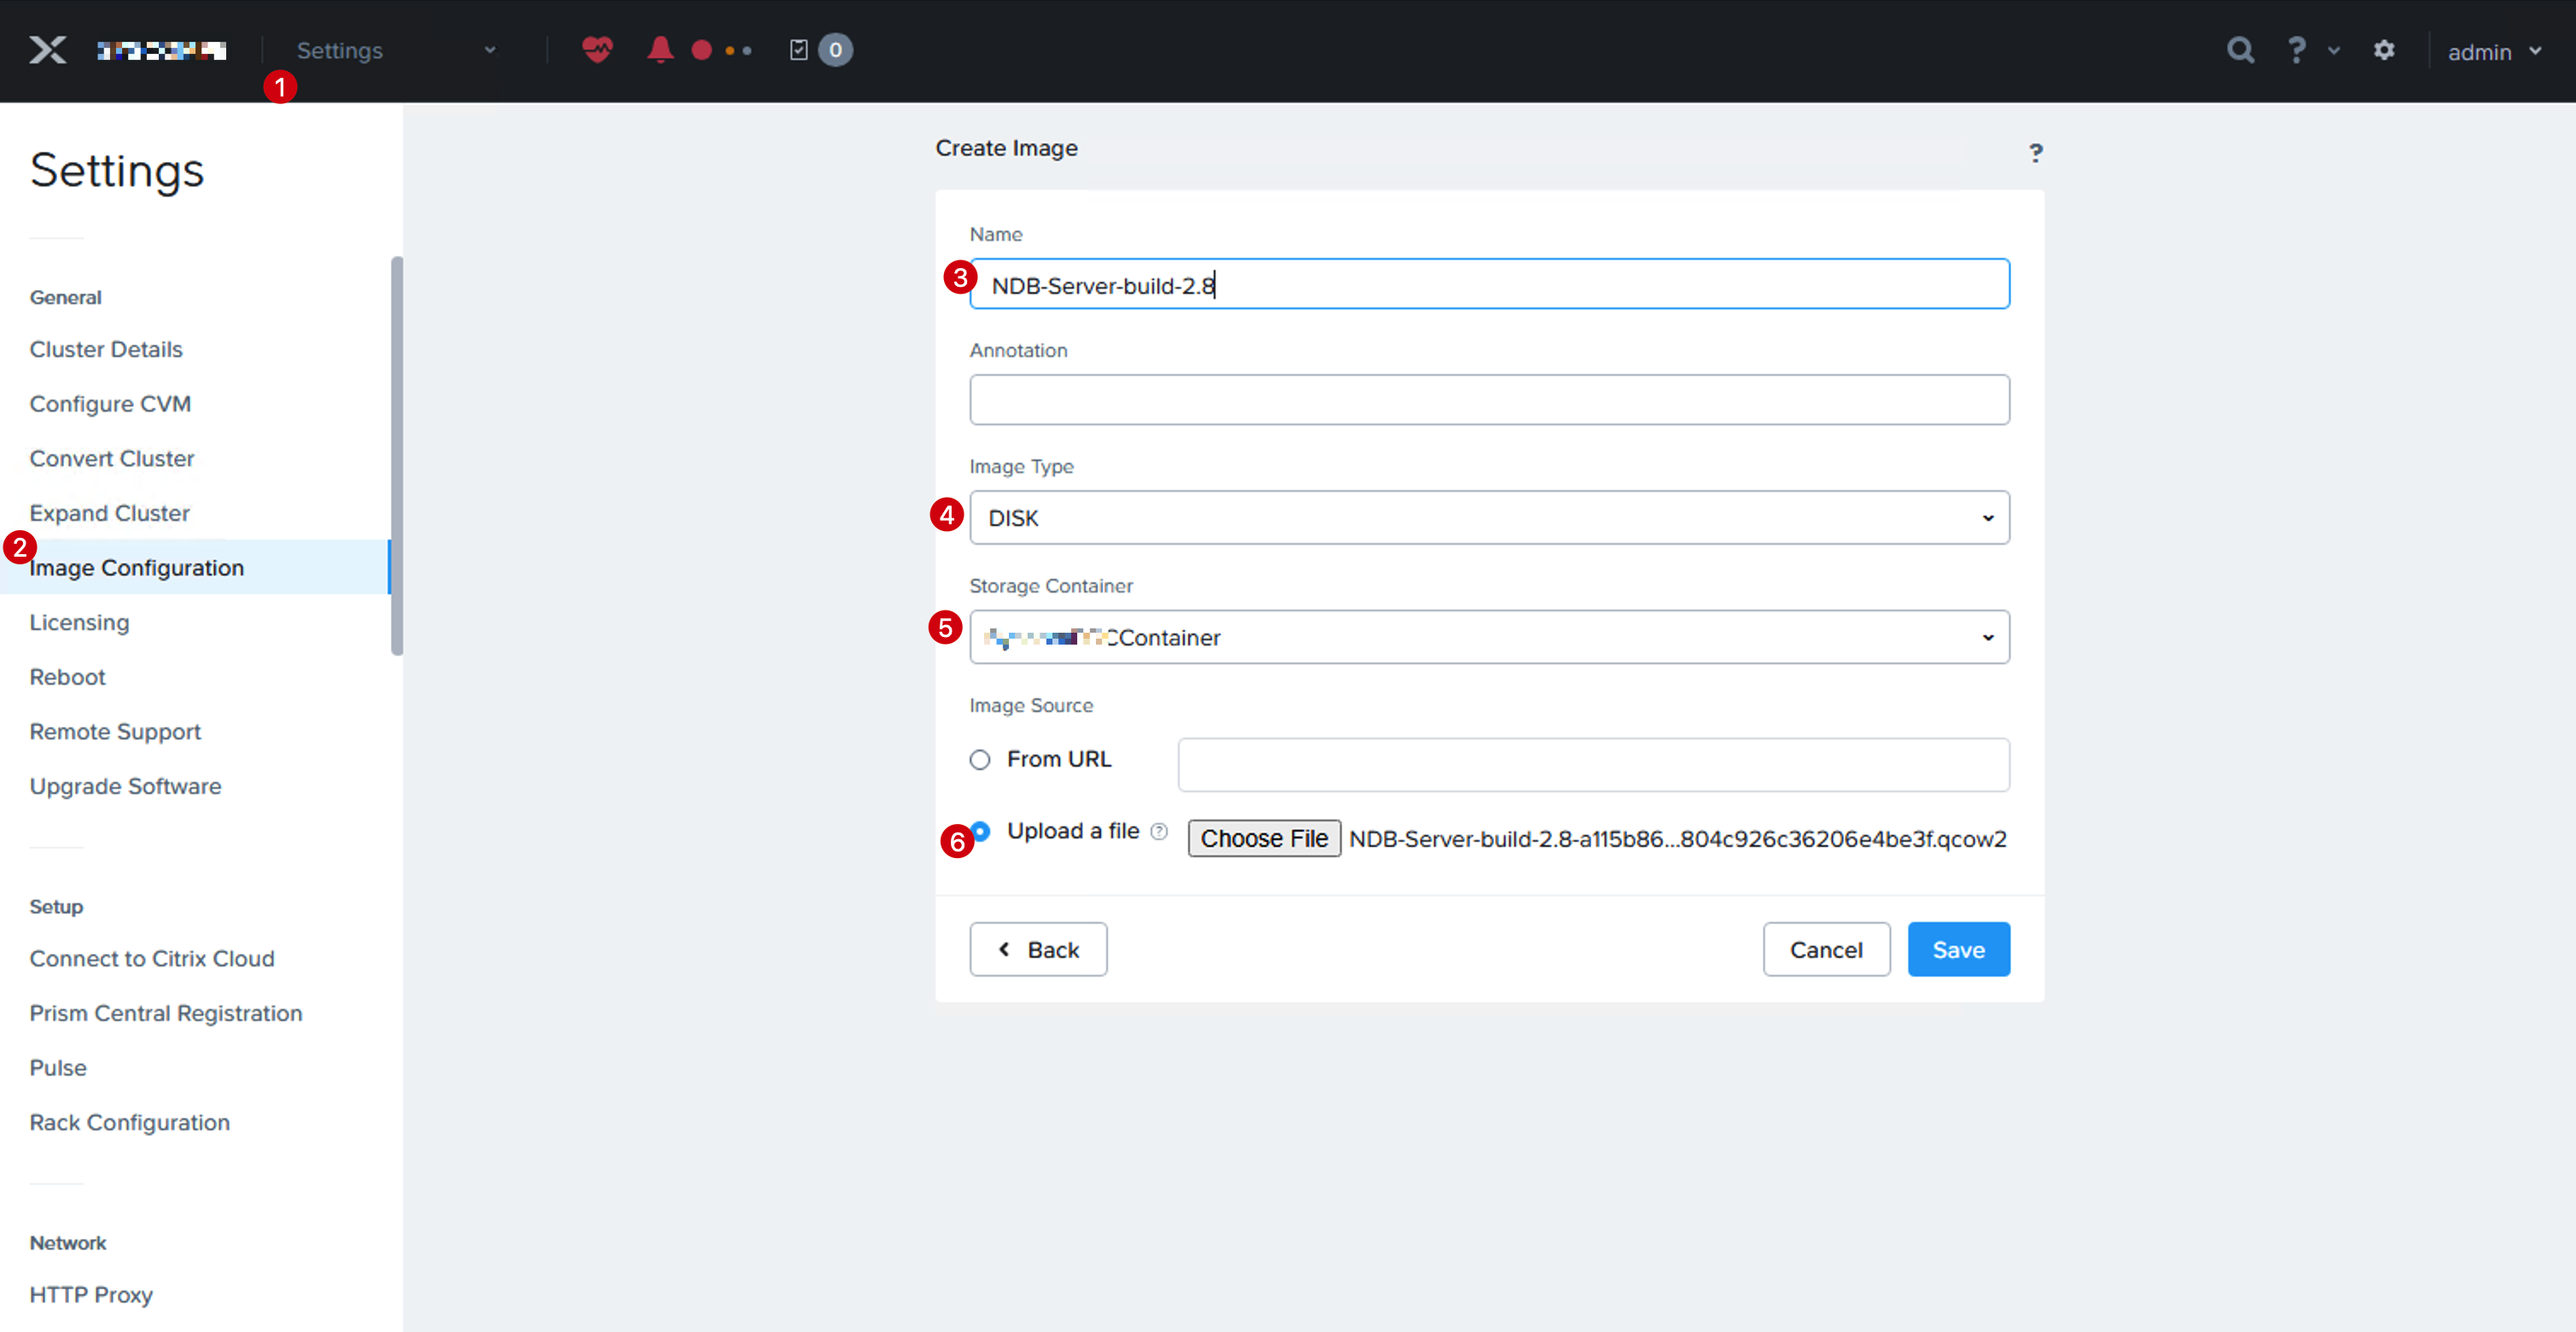Screen dimensions: 2576x1332
Task: Select the Upload a file radio button
Action: point(981,831)
